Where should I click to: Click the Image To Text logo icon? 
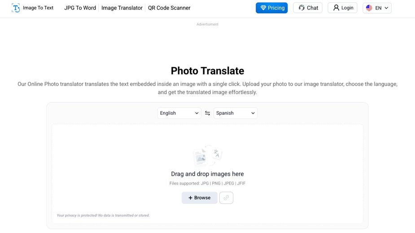(x=16, y=8)
